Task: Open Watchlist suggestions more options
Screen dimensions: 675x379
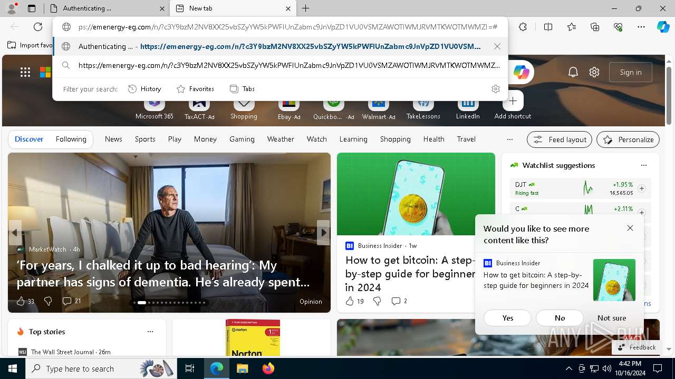Action: [x=643, y=165]
